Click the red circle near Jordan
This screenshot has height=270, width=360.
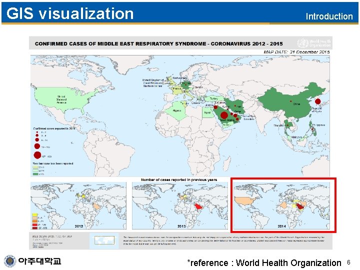point(215,107)
